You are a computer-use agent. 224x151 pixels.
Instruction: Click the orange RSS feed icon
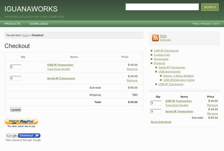click(155, 38)
